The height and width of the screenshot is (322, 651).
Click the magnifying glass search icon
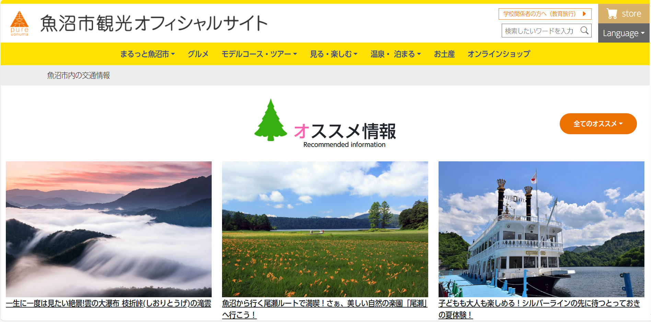(x=584, y=31)
